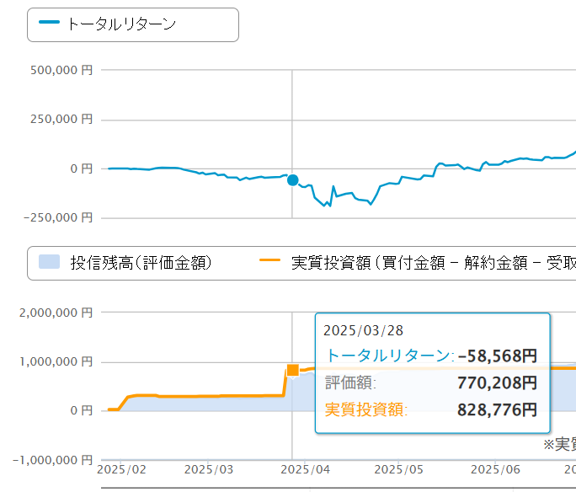Viewport: 576px width, 492px height.
Task: Click the light blue 投信残高 legend swatch
Action: coord(51,263)
